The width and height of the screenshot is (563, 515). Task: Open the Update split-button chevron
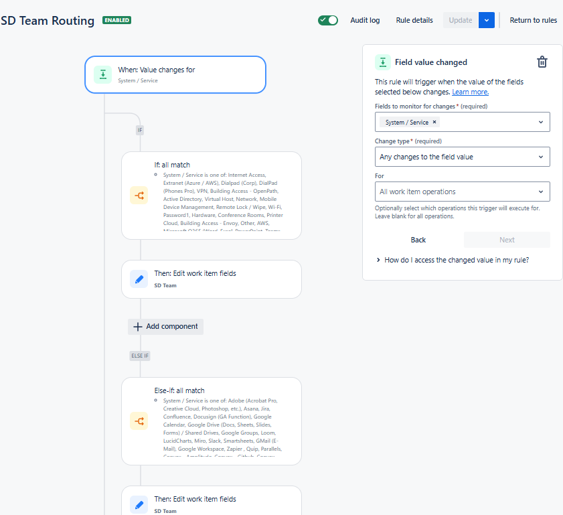coord(487,20)
